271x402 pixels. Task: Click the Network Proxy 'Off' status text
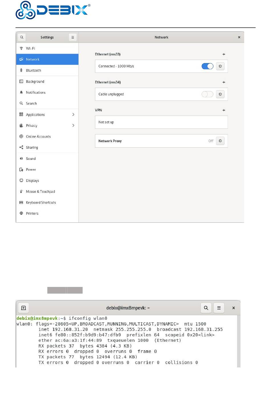pos(211,141)
